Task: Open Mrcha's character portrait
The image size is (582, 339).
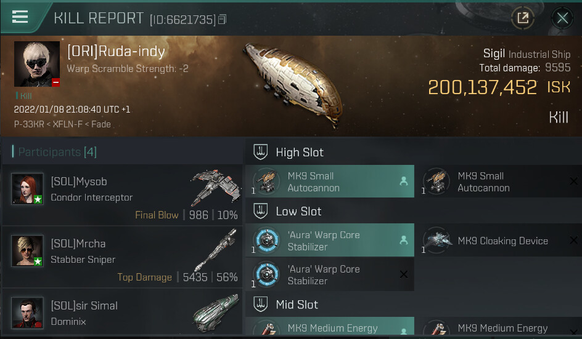Action: point(28,250)
